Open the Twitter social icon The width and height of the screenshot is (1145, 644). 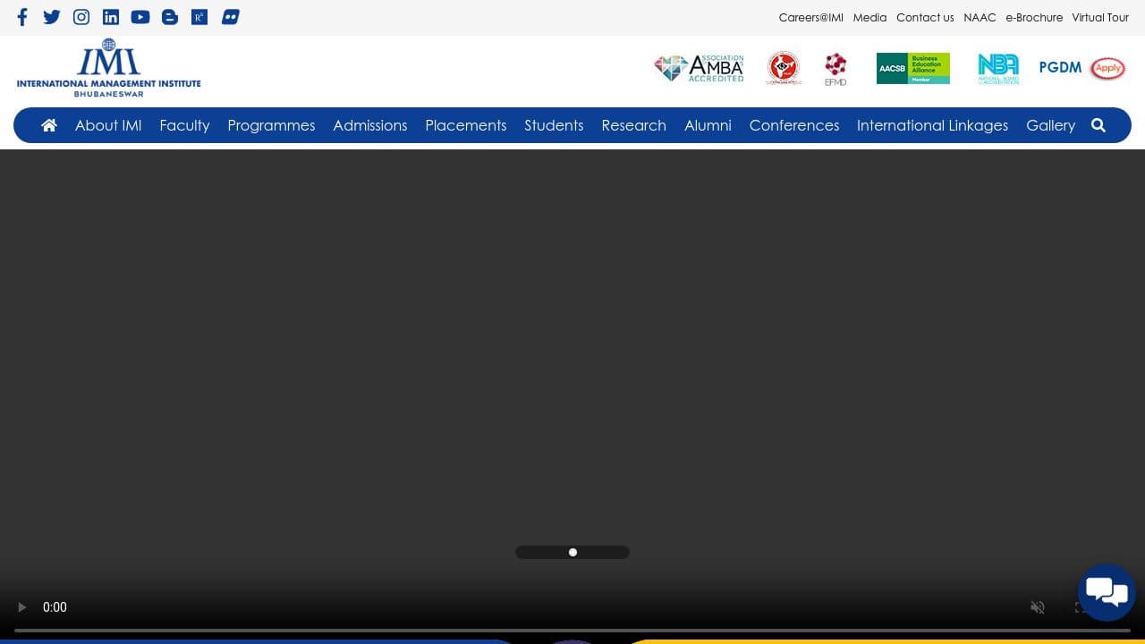52,17
